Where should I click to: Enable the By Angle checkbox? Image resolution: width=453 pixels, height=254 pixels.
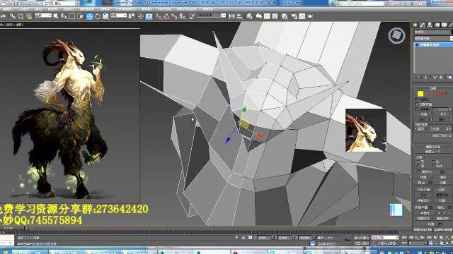coord(417,109)
